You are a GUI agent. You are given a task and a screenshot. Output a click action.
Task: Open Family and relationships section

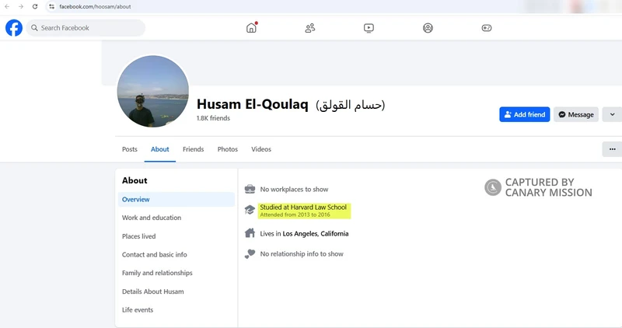[157, 273]
